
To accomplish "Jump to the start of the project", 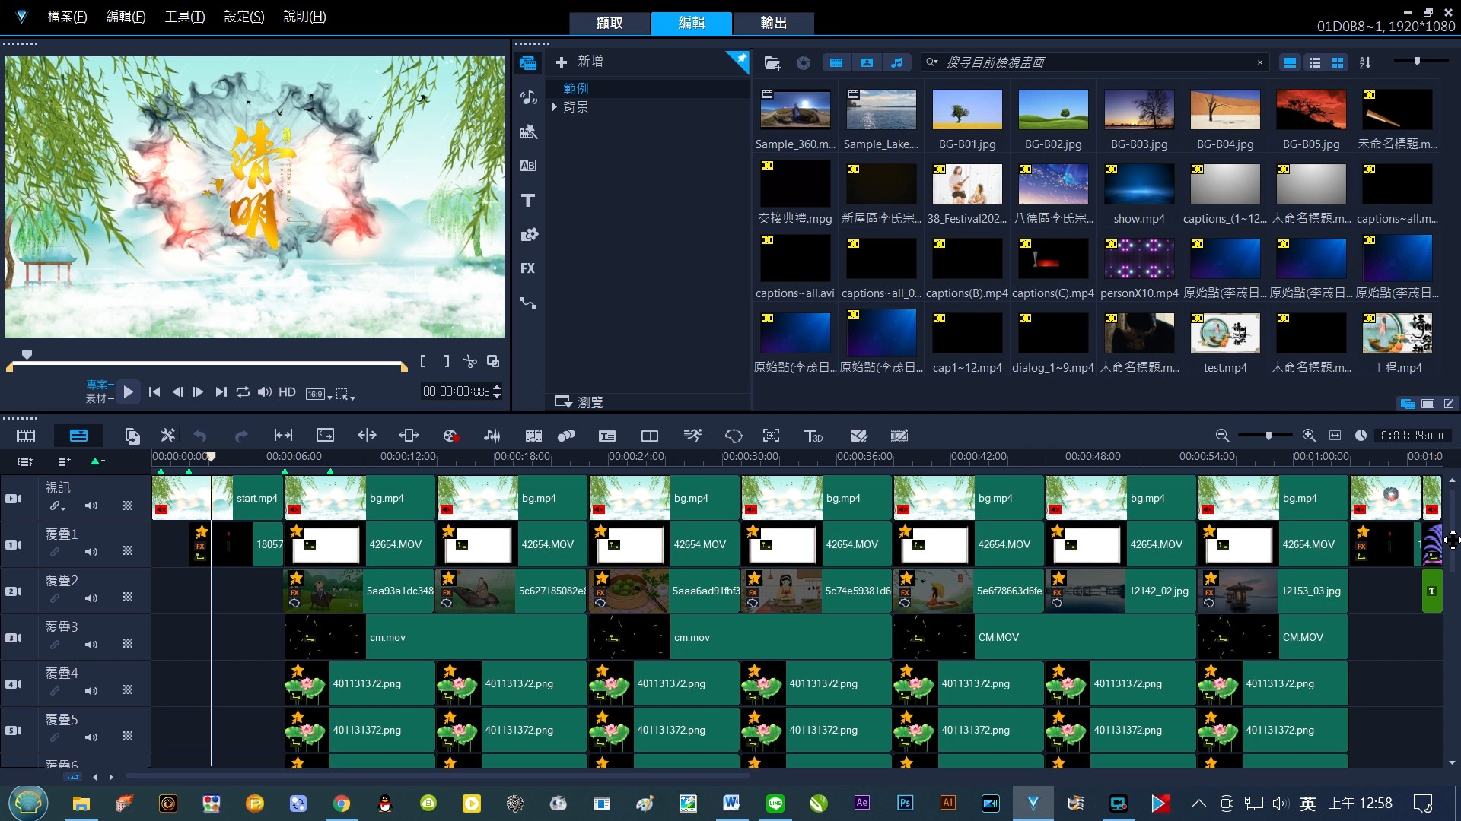I will click(154, 392).
